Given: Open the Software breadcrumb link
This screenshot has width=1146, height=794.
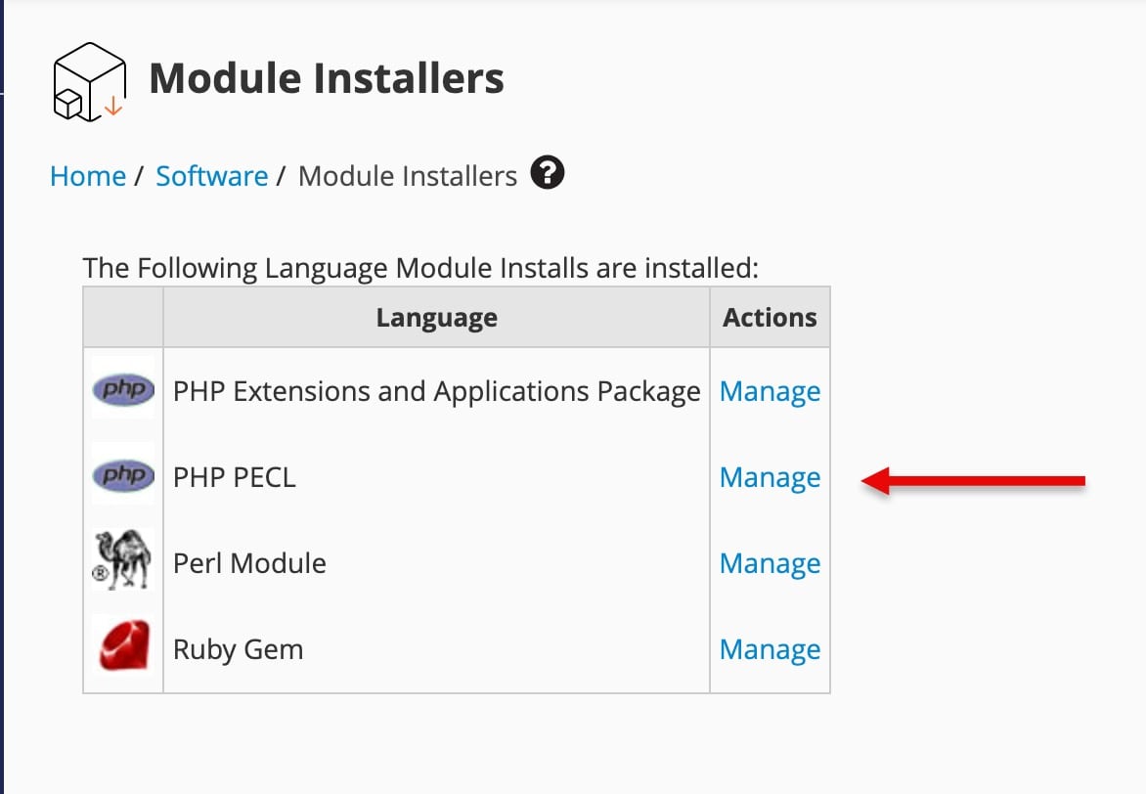Looking at the screenshot, I should click(212, 176).
